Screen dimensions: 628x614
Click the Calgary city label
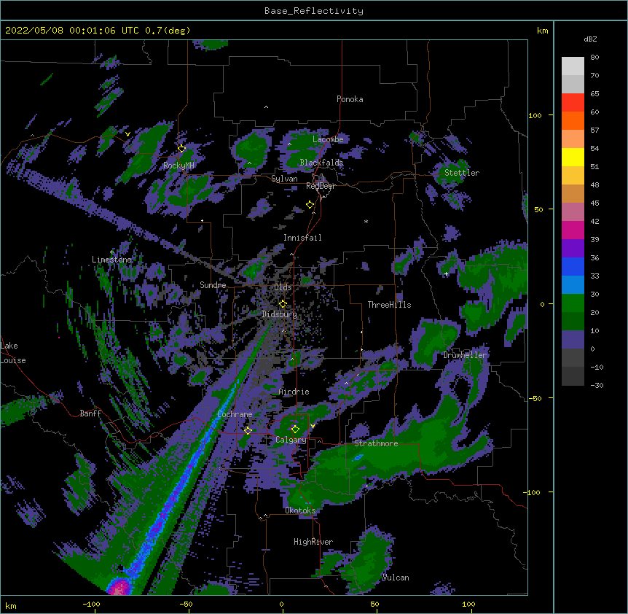pyautogui.click(x=291, y=440)
